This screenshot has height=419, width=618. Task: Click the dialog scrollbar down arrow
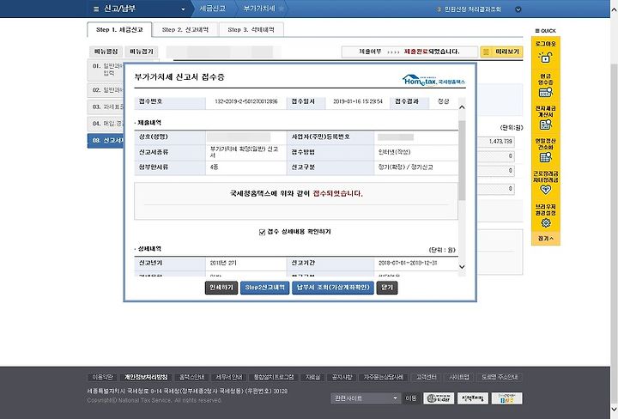462,267
